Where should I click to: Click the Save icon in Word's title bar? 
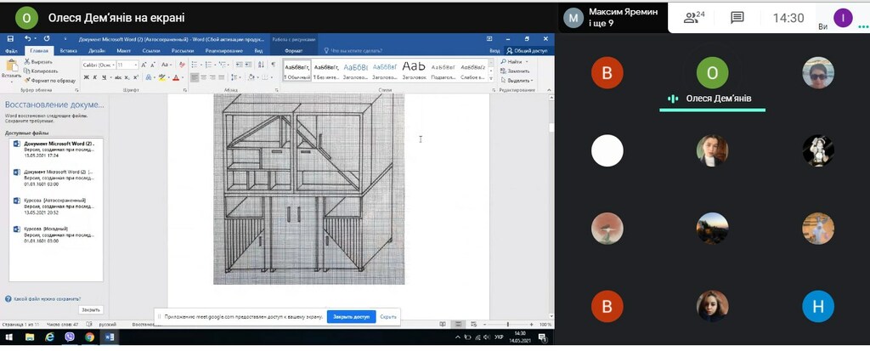10,39
